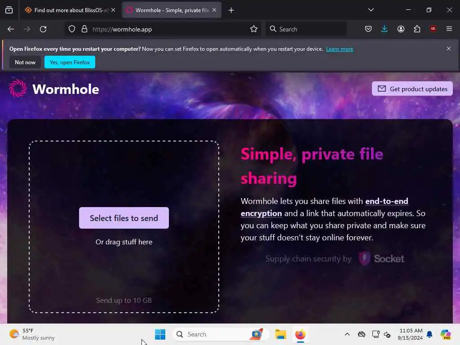The width and height of the screenshot is (460, 345).
Task: Open a new tab with plus icon
Action: 231,10
